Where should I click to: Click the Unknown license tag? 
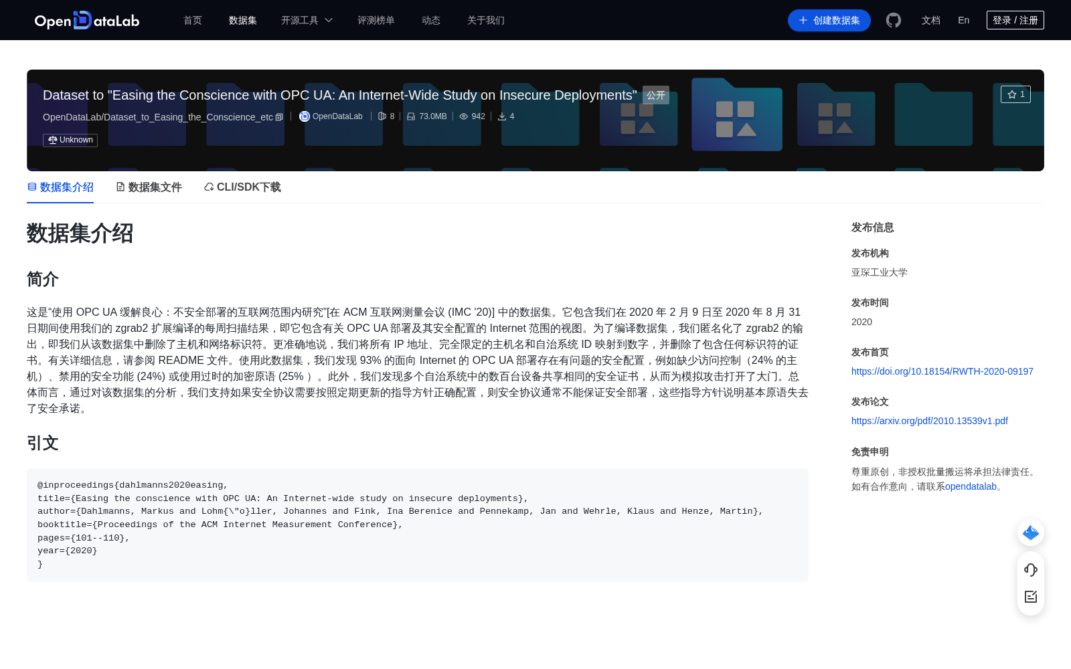coord(70,140)
